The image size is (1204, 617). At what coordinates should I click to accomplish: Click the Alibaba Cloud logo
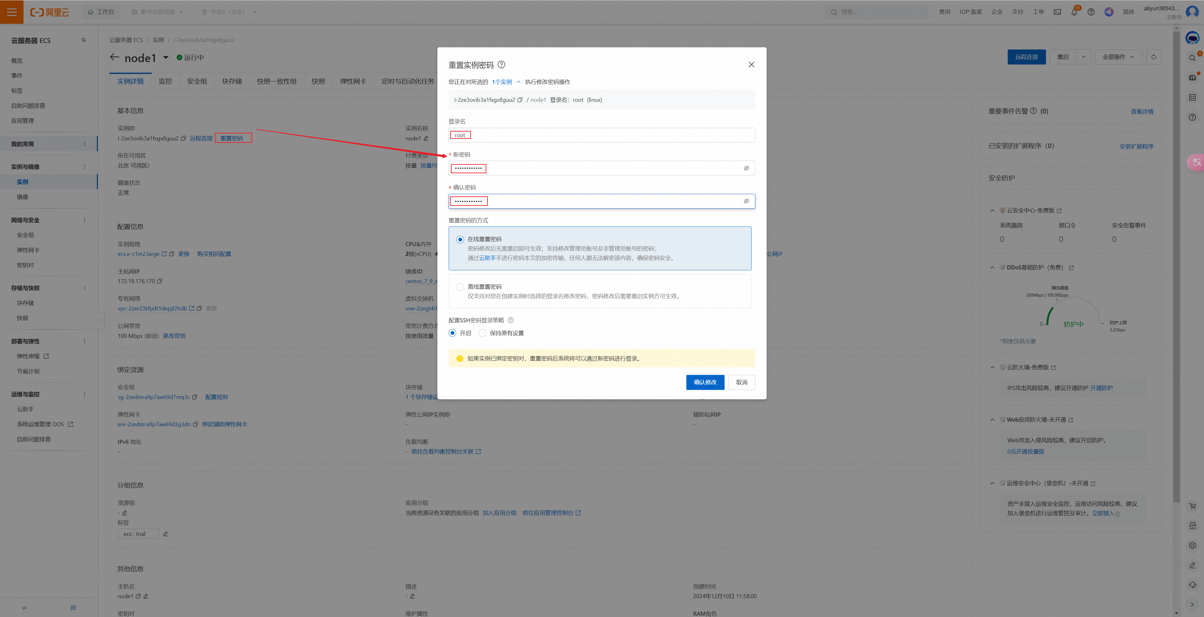(x=50, y=12)
